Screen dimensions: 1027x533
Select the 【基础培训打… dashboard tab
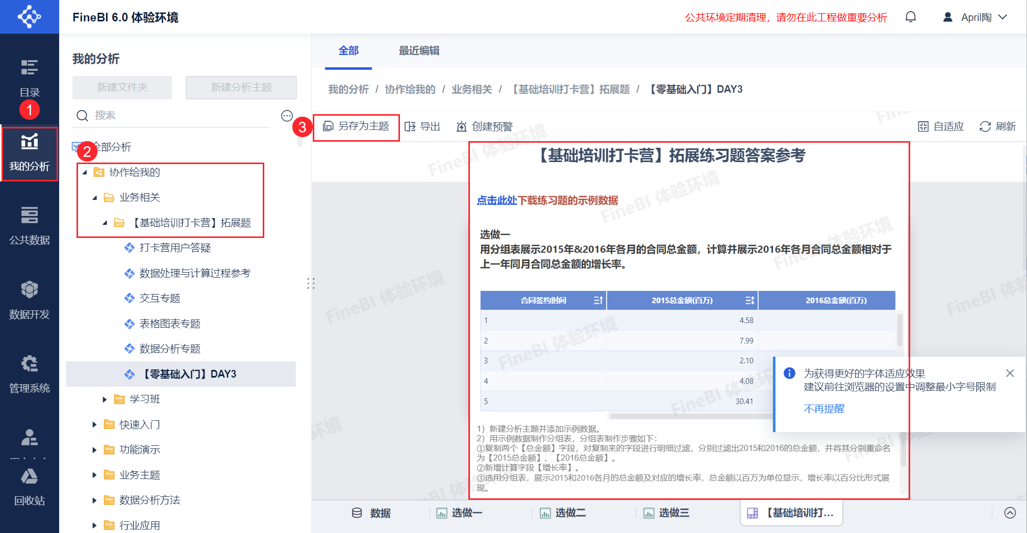[791, 513]
